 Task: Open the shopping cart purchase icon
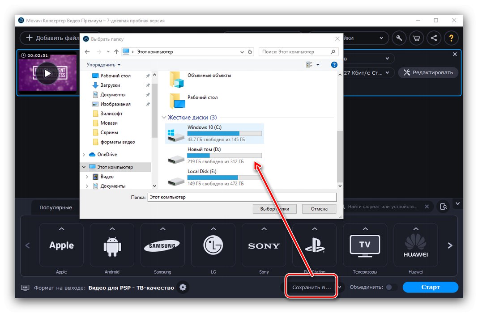coord(416,38)
